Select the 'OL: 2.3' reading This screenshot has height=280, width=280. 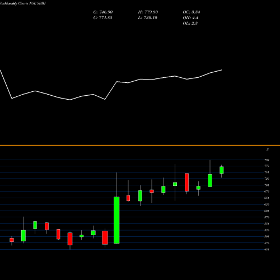[x=190, y=24]
